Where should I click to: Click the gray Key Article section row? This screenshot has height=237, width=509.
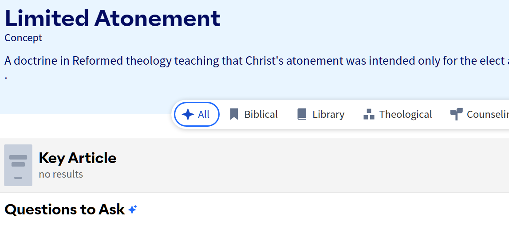click(311, 165)
